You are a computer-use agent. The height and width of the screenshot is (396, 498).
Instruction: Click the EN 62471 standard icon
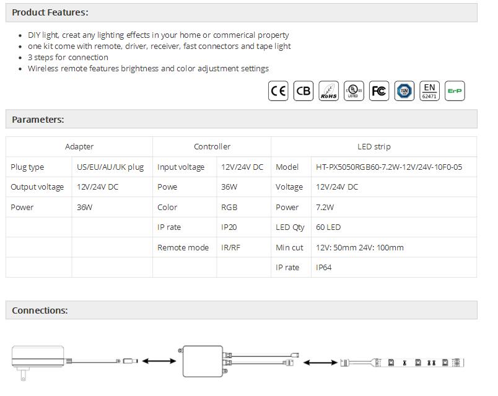429,91
